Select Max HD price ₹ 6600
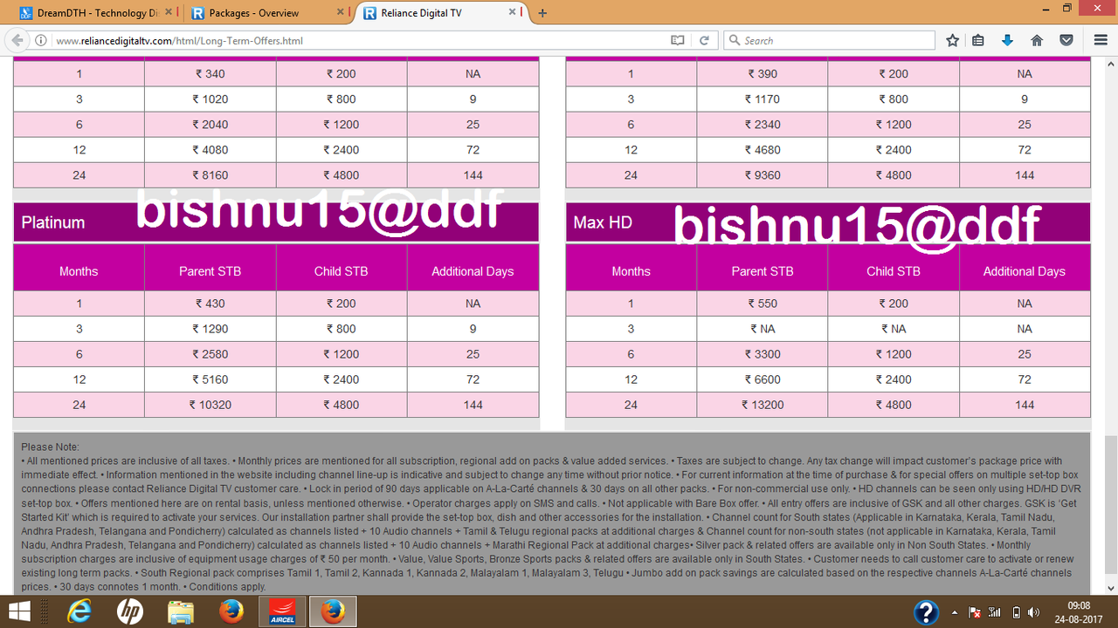 (763, 379)
